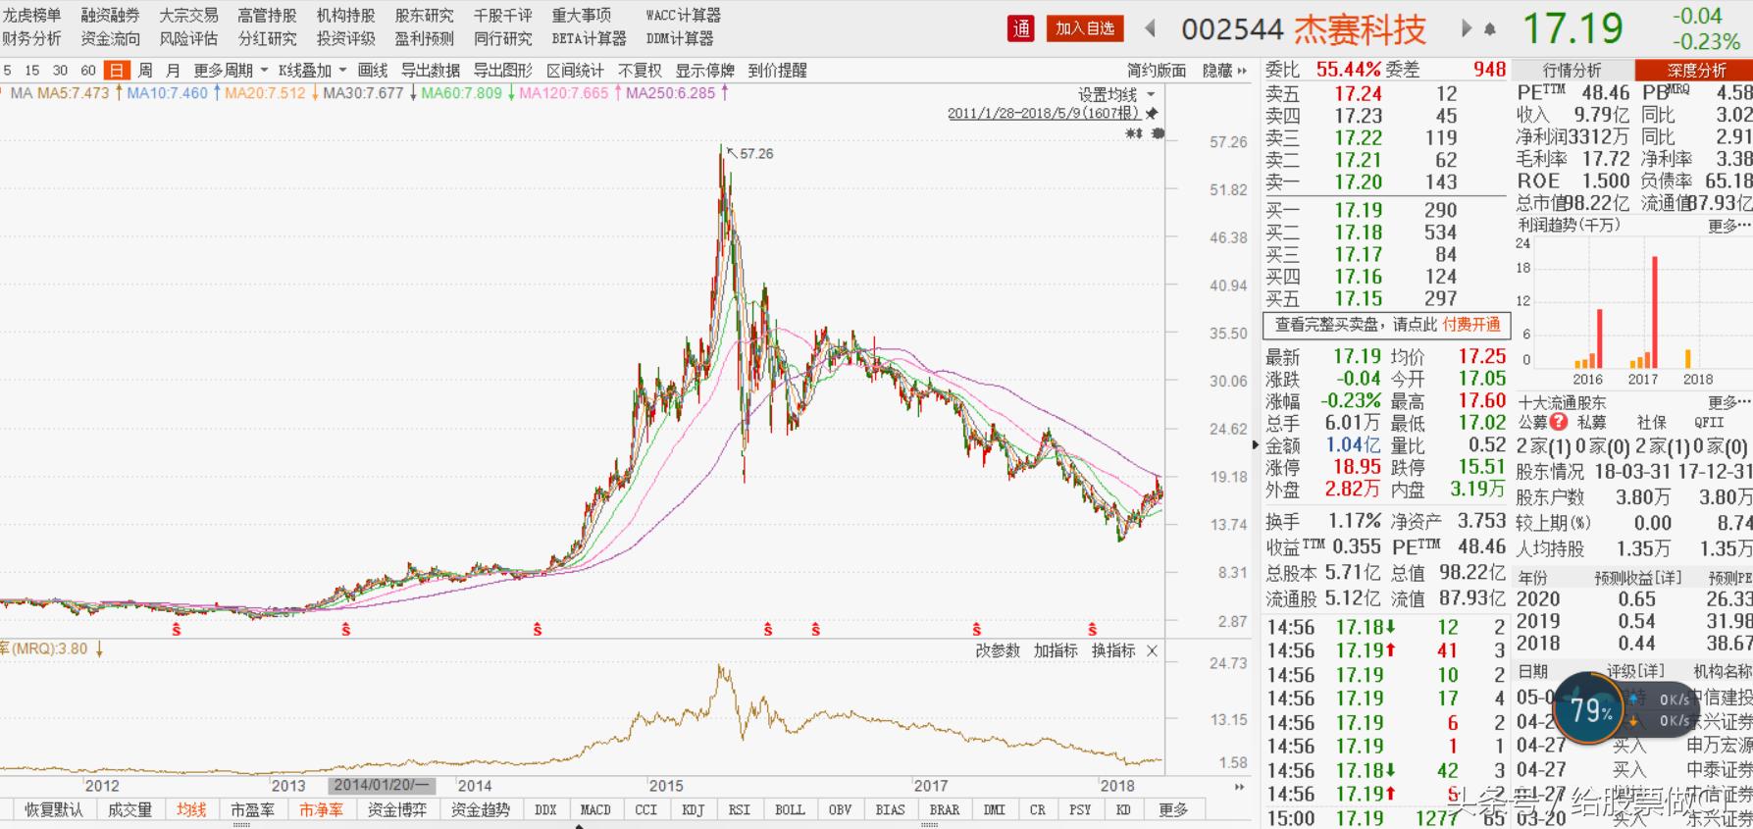The image size is (1753, 829).
Task: Click 改参数 button
Action: click(x=998, y=650)
